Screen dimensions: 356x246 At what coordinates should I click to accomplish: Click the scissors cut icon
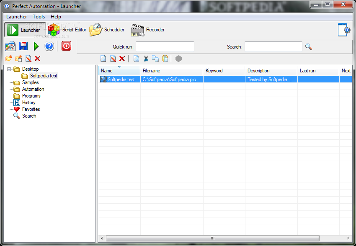146,59
